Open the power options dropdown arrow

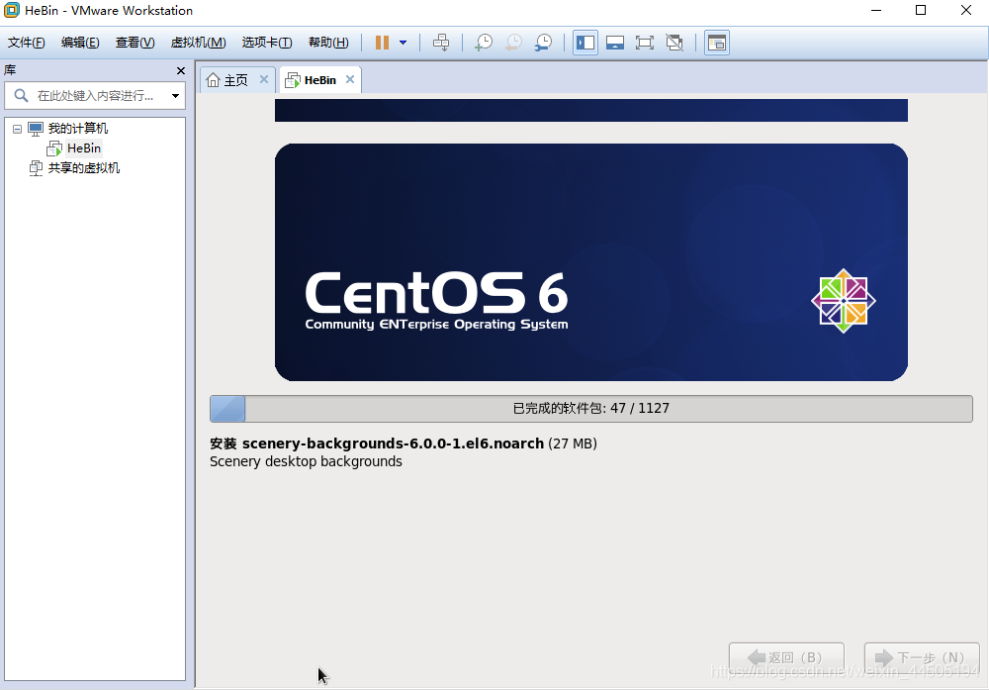coord(404,43)
